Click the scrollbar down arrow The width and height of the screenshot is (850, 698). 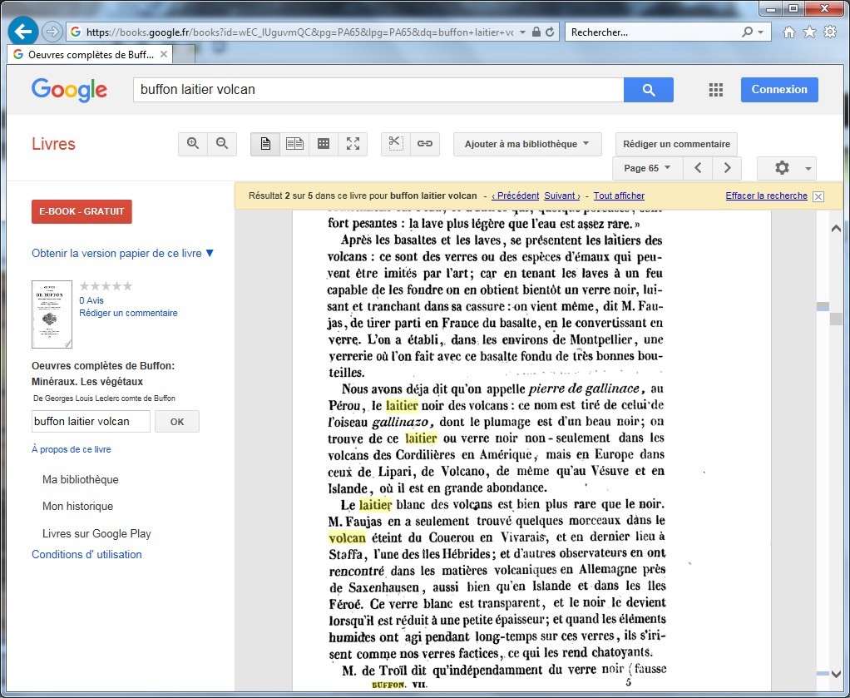tap(835, 676)
